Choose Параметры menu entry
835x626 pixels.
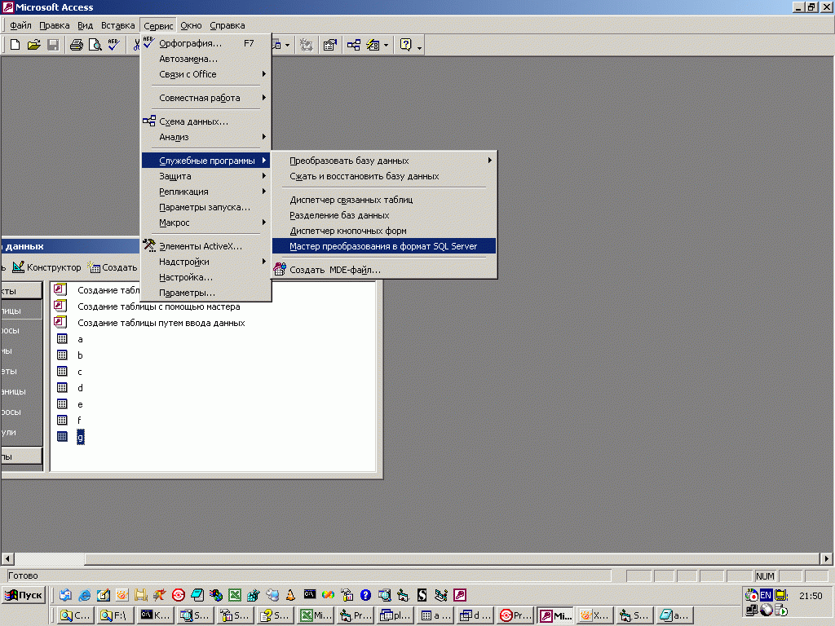pos(206,293)
